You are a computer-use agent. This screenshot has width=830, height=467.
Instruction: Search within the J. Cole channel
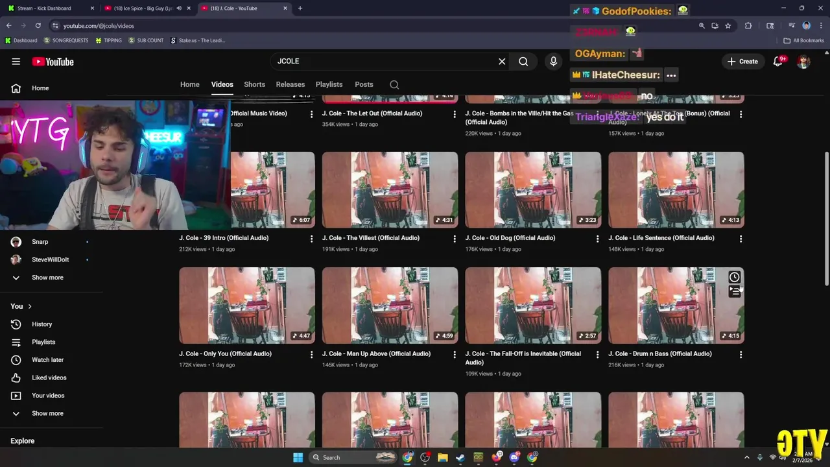coord(394,84)
